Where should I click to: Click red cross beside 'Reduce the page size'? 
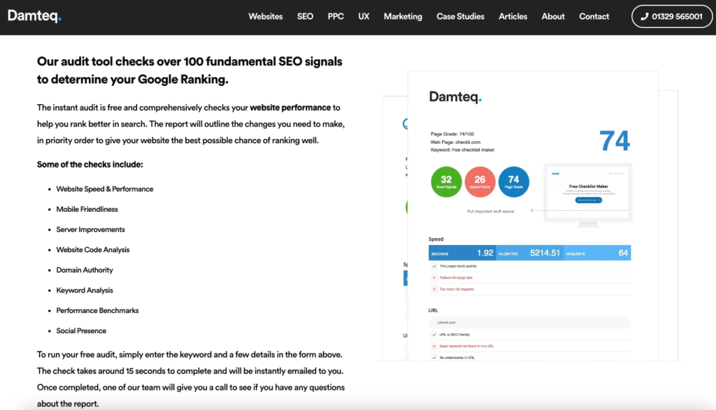[434, 277]
